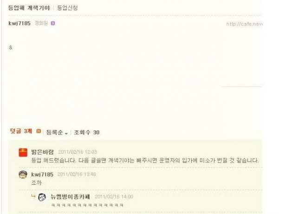Click the dropdown arrow beside 등록순
Viewport: 285px width, 214px height.
click(66, 134)
